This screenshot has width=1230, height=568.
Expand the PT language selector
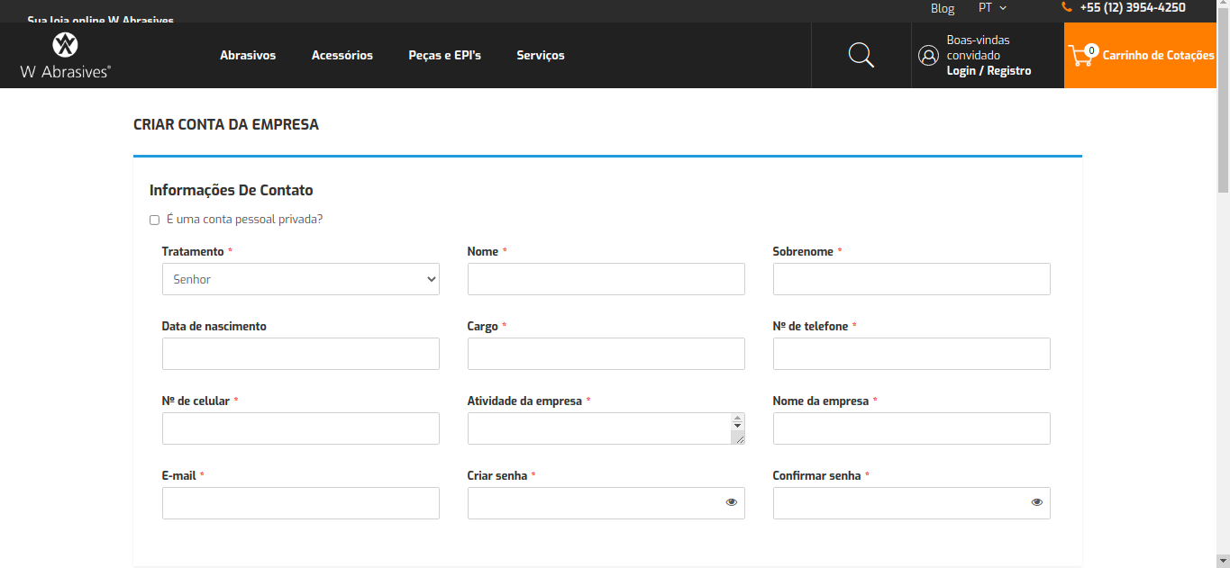992,8
